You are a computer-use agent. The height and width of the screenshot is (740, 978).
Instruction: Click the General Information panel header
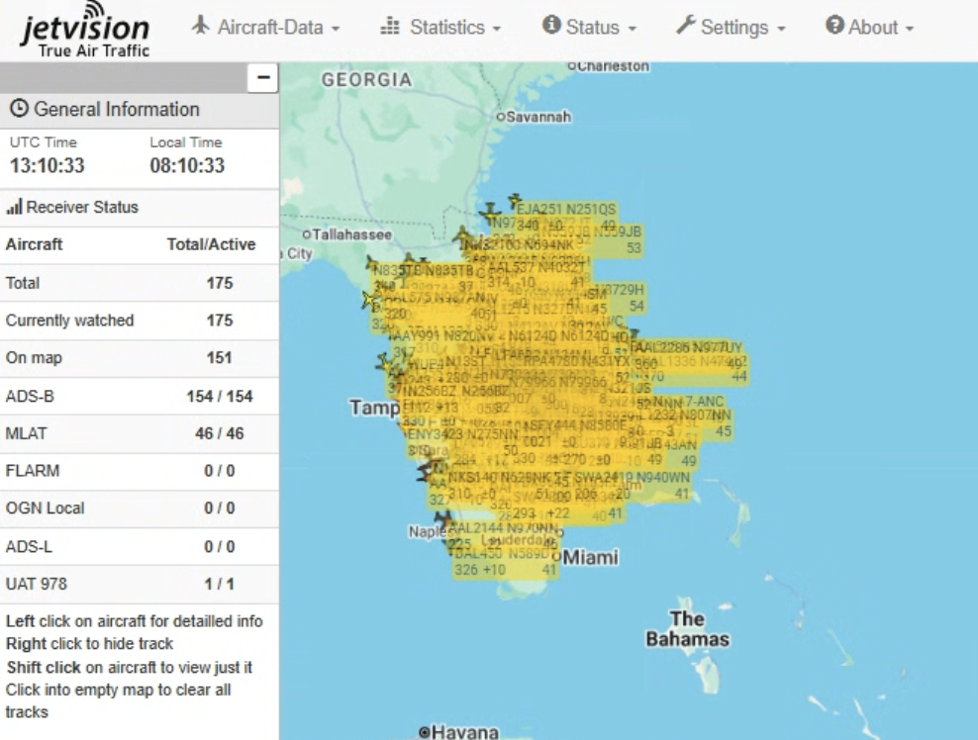pyautogui.click(x=139, y=110)
